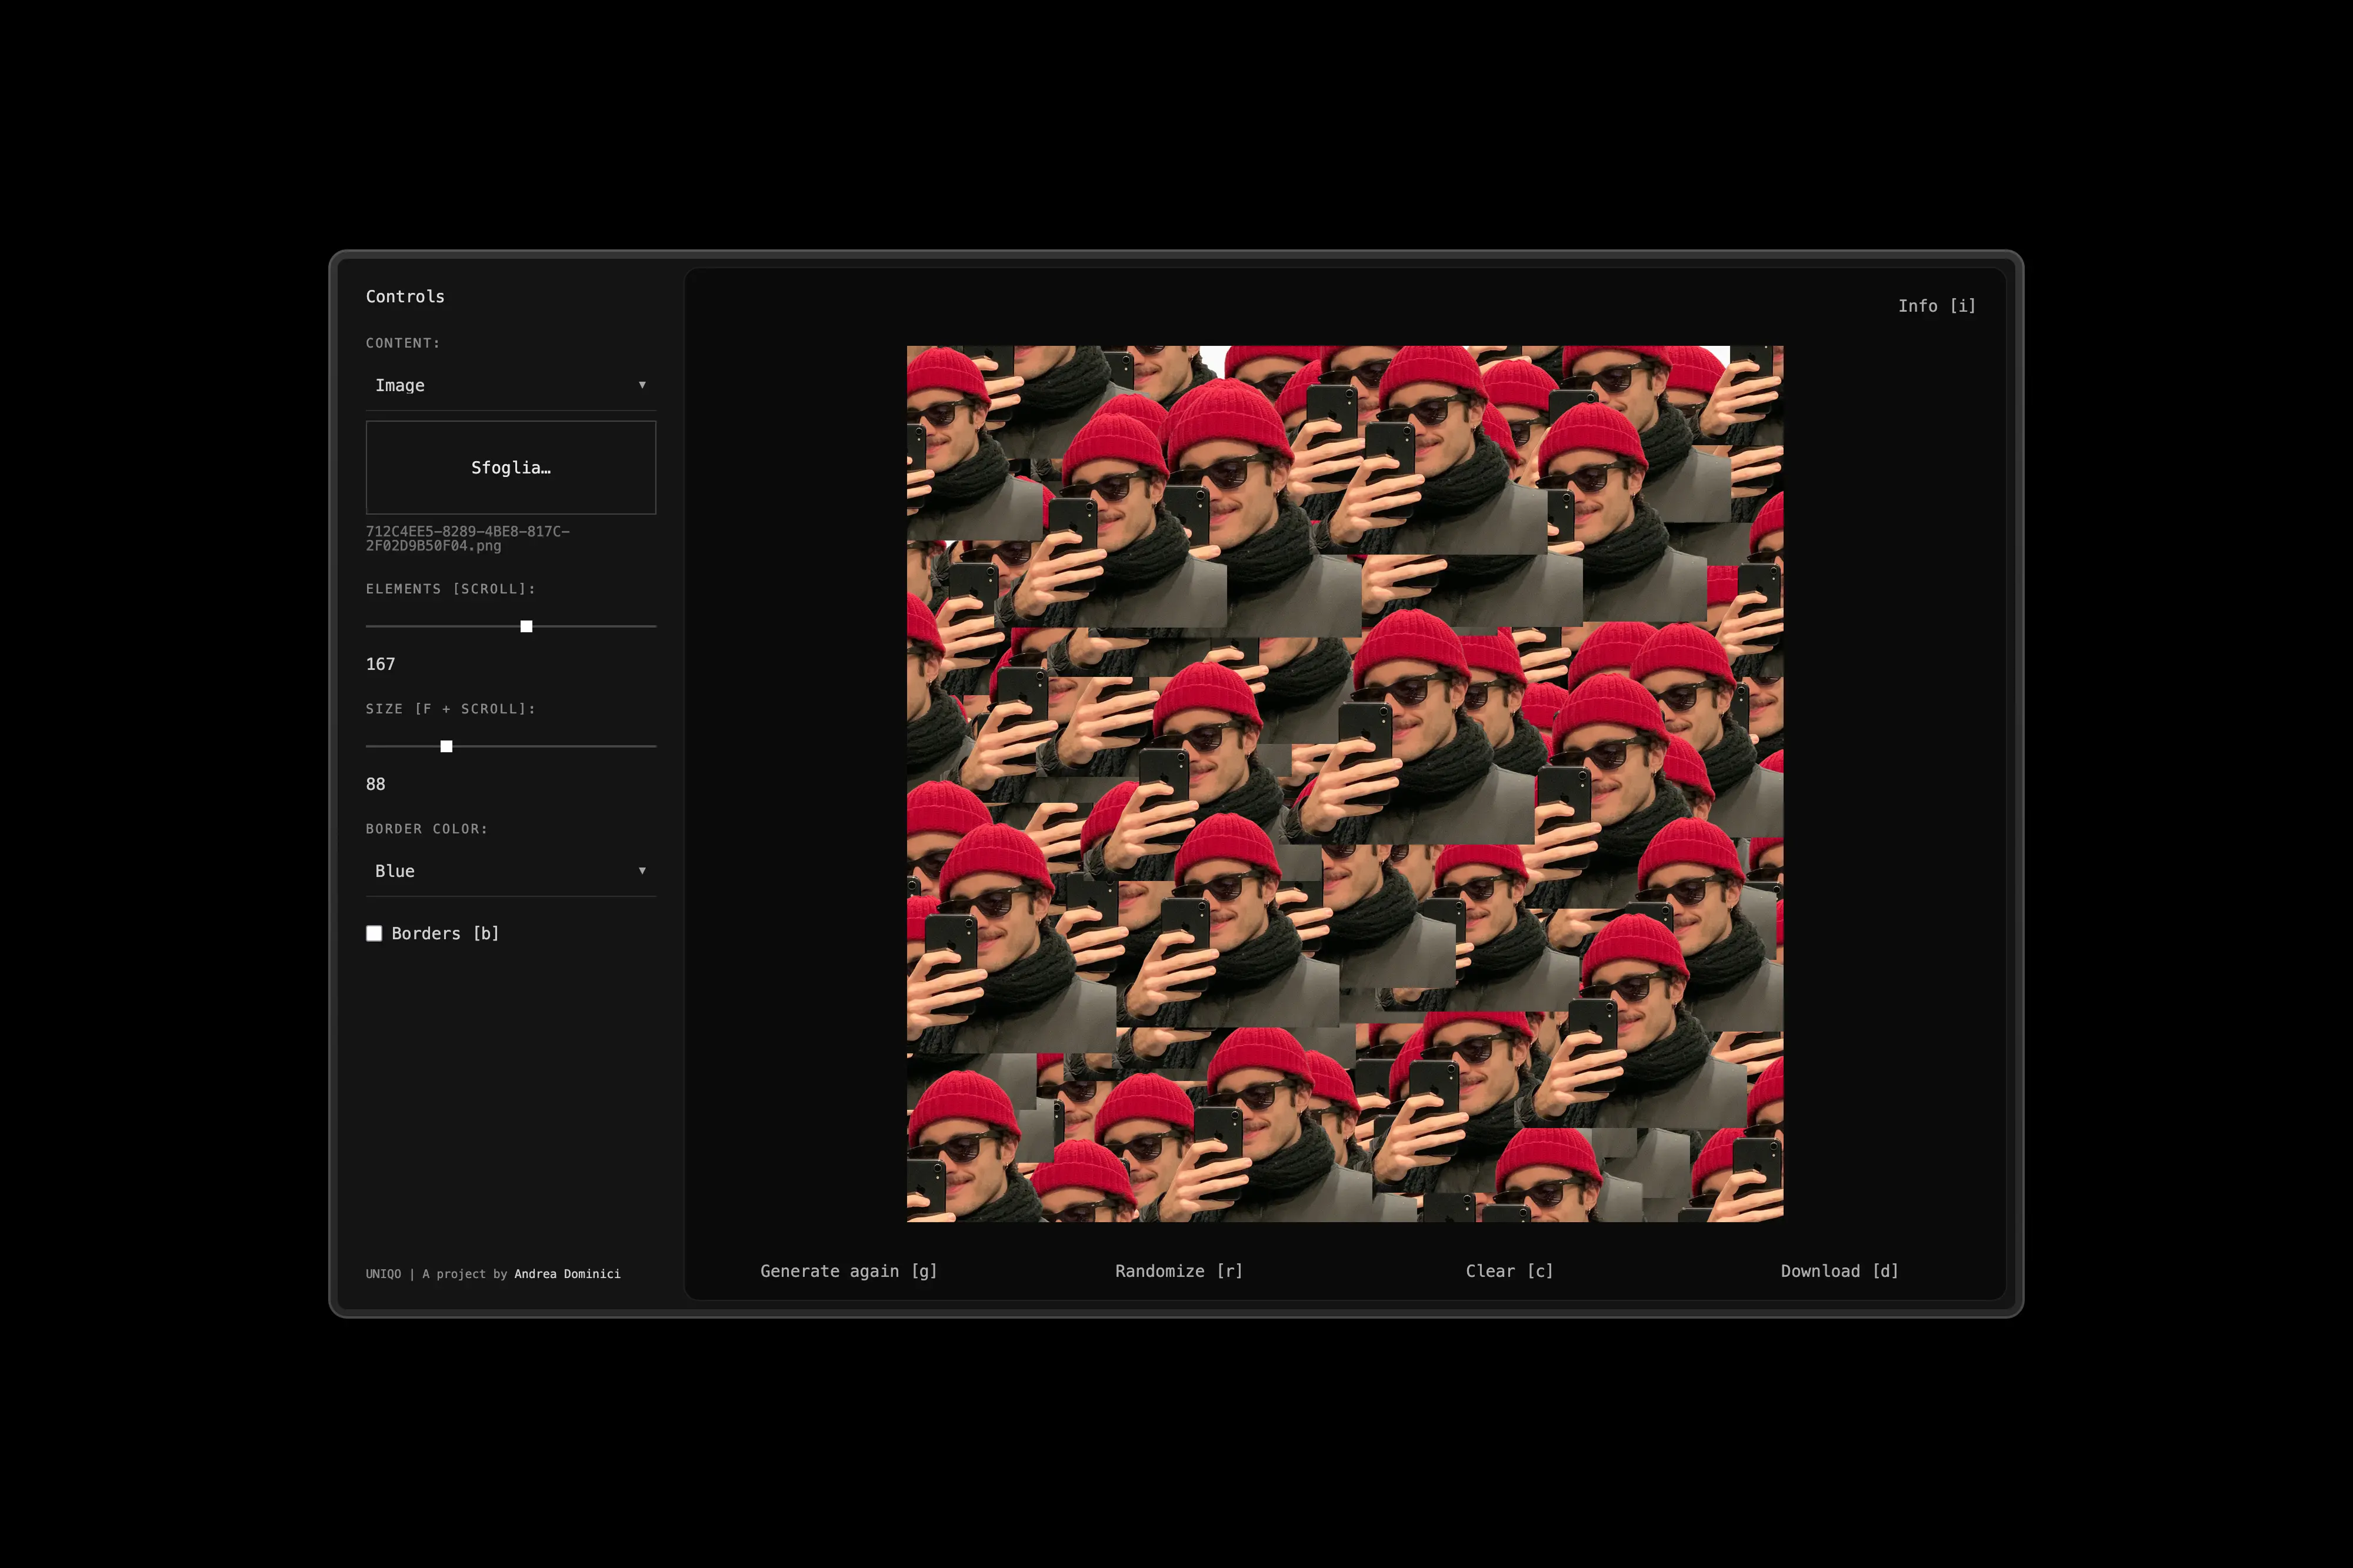The width and height of the screenshot is (2353, 1568).
Task: Click the Controls panel heading
Action: point(405,296)
